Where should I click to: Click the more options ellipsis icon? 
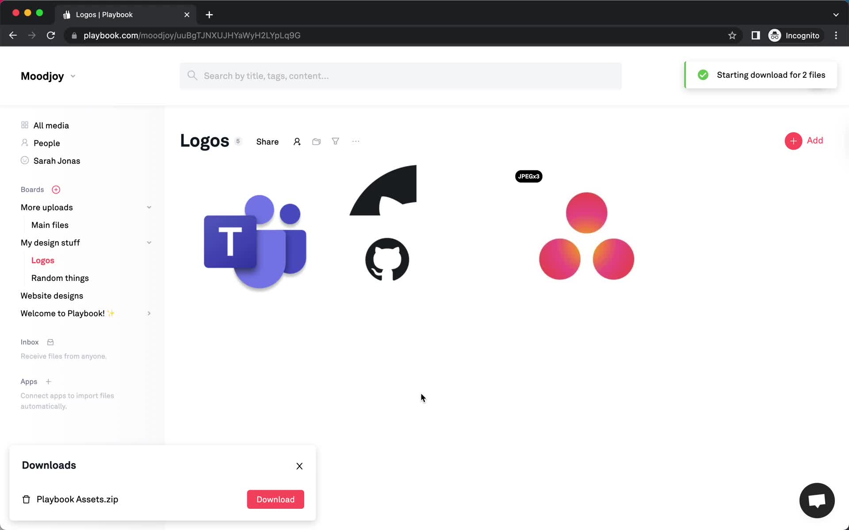[355, 141]
